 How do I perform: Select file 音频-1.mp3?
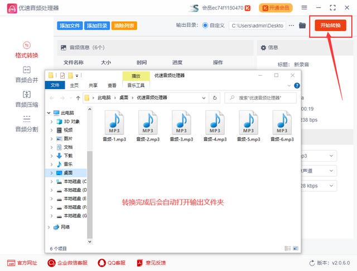114,126
